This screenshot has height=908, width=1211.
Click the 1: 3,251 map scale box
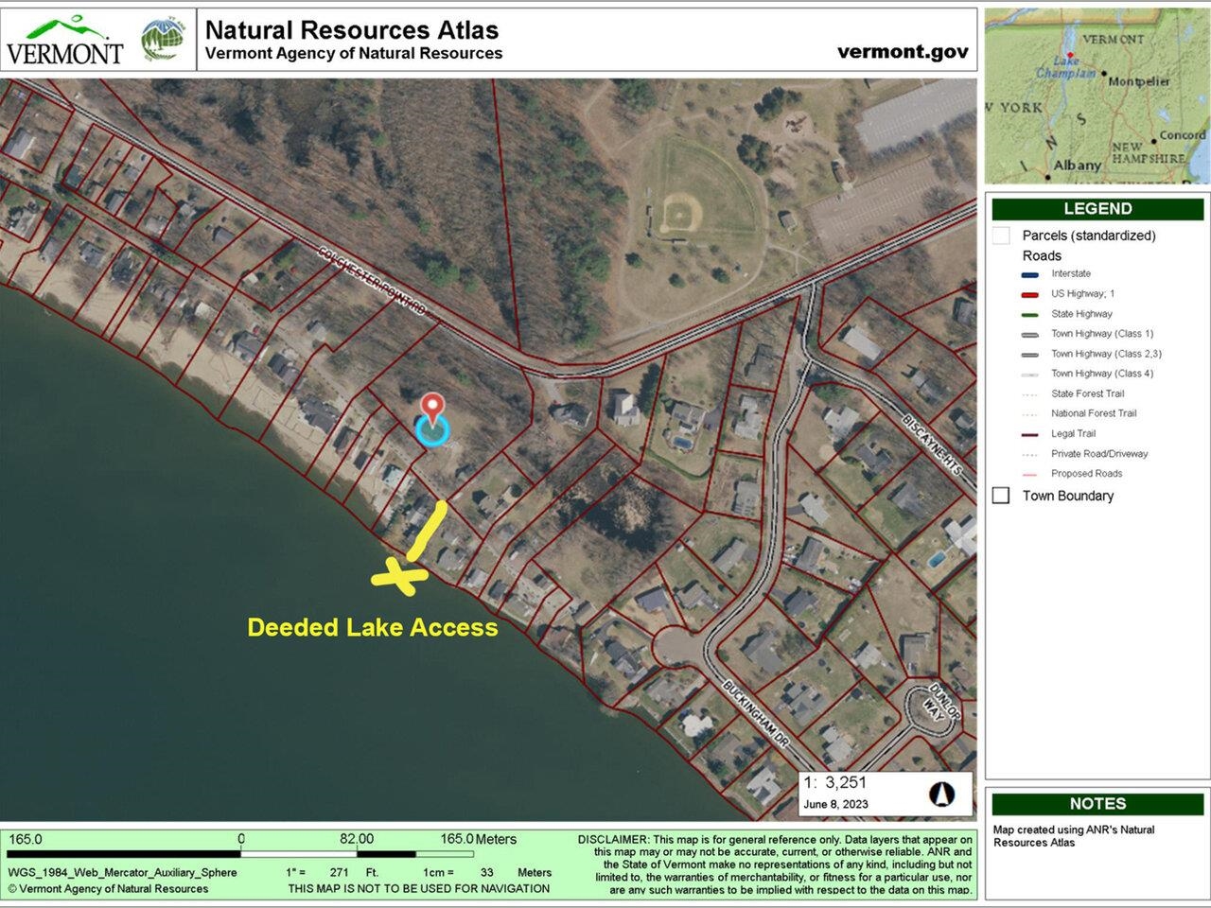point(834,783)
